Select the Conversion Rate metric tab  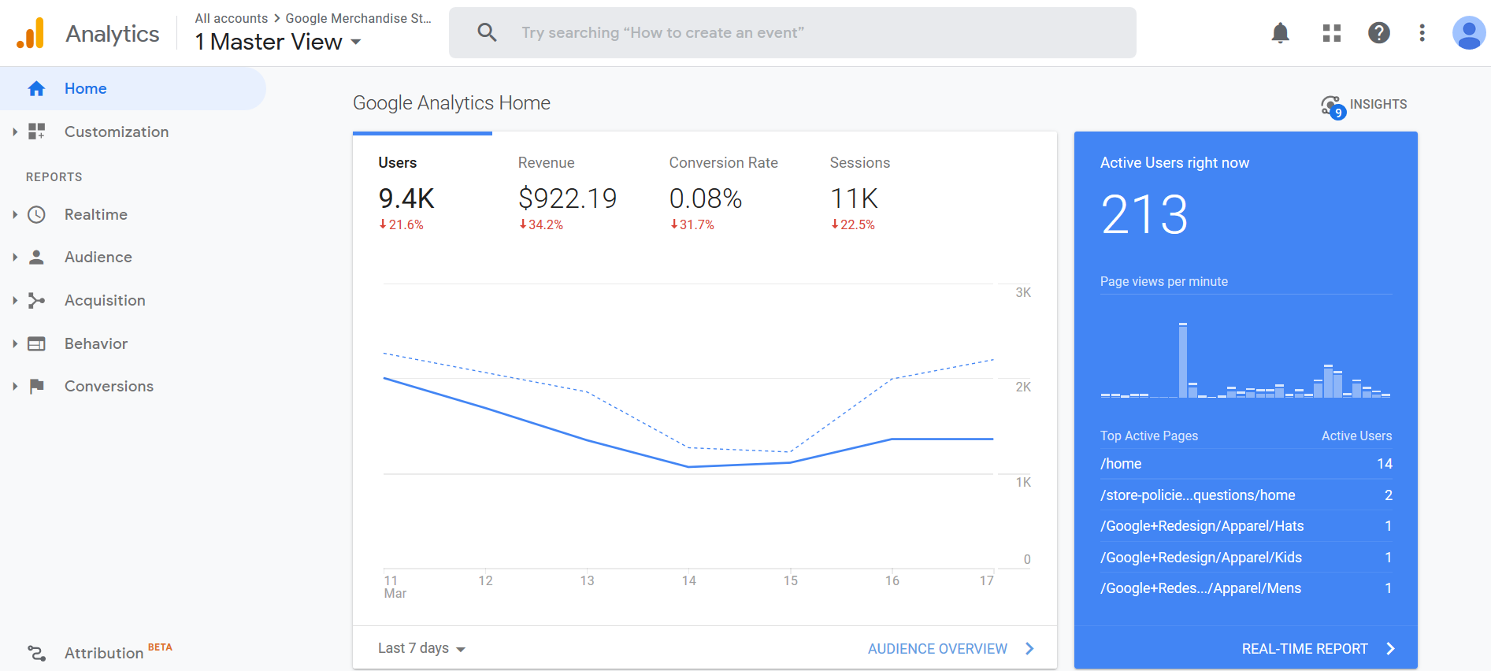pyautogui.click(x=723, y=193)
